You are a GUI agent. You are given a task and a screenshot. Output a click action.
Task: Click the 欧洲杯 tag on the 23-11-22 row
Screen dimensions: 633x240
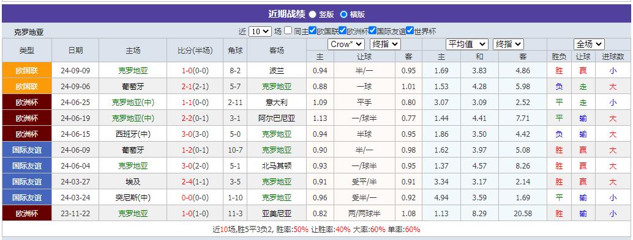(27, 213)
